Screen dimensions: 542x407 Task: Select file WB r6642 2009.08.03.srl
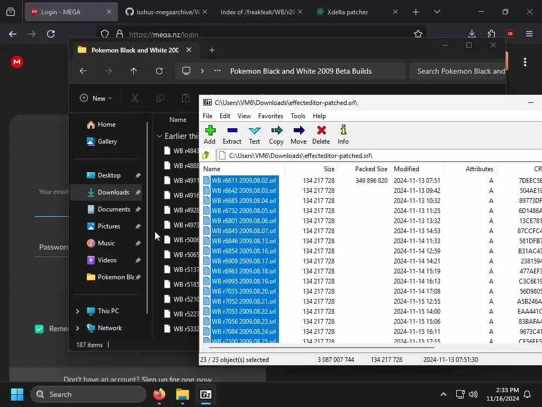[243, 191]
